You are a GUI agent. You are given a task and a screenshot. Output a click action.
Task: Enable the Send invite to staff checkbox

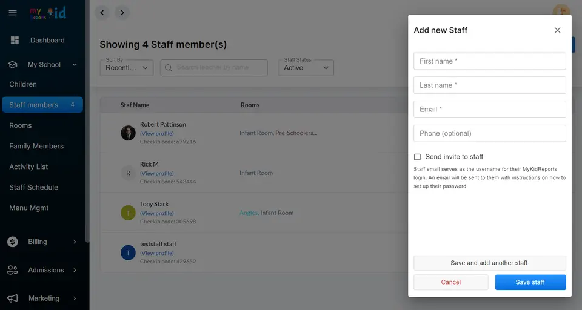(417, 157)
